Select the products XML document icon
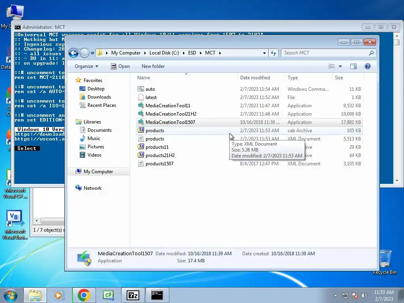 pyautogui.click(x=141, y=138)
